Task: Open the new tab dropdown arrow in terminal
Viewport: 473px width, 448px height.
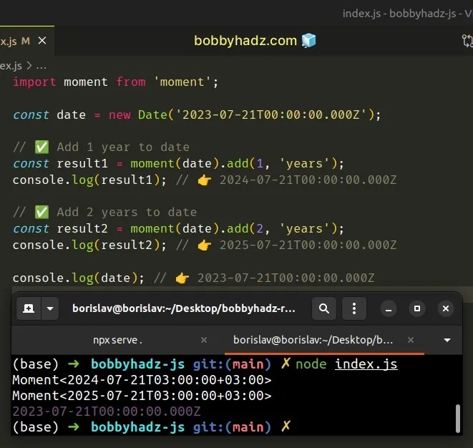Action: pos(50,308)
